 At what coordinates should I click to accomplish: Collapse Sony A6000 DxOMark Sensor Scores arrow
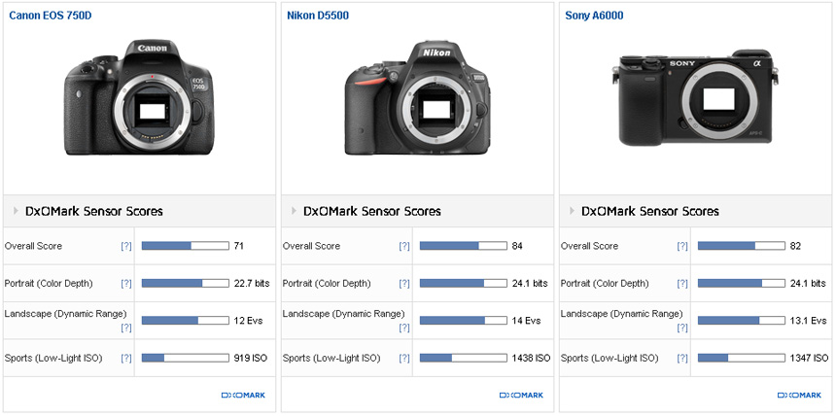click(573, 211)
